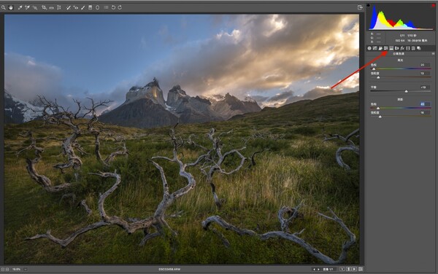This screenshot has width=438, height=274.
Task: Open the Camera Calibration panel tab
Action: pyautogui.click(x=408, y=48)
